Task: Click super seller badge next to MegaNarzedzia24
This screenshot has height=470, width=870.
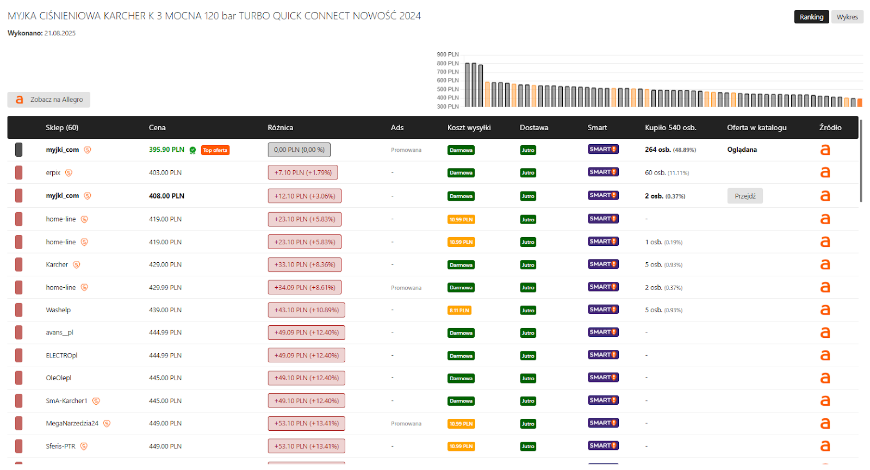Action: coord(107,423)
